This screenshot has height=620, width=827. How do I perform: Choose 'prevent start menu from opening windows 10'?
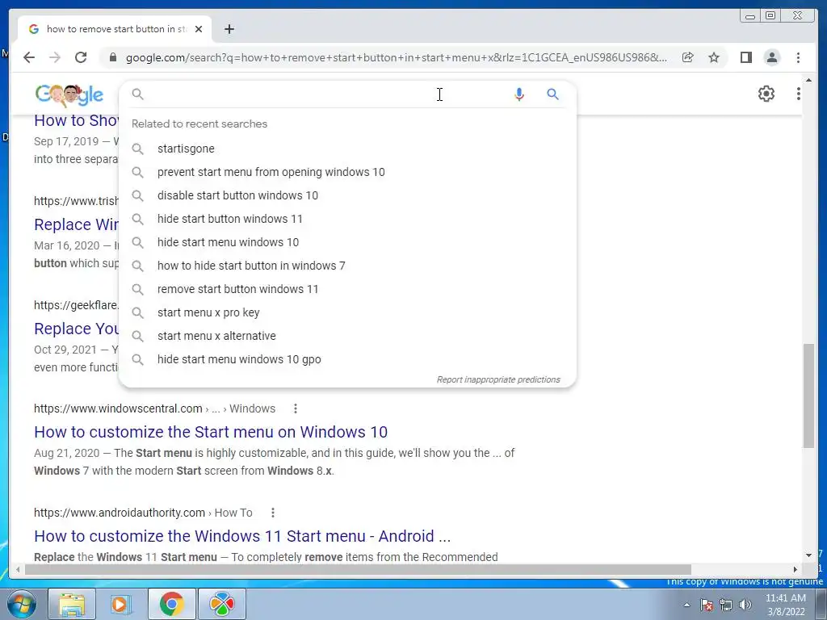(x=347, y=172)
